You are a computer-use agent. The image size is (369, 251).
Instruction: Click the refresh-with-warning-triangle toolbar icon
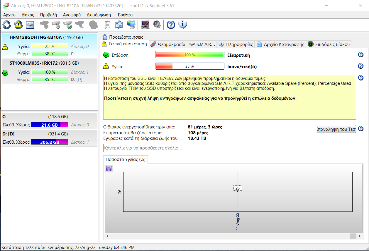pyautogui.click(x=18, y=25)
